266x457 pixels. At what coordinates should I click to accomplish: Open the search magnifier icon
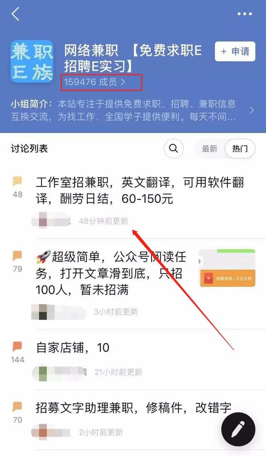pyautogui.click(x=174, y=149)
